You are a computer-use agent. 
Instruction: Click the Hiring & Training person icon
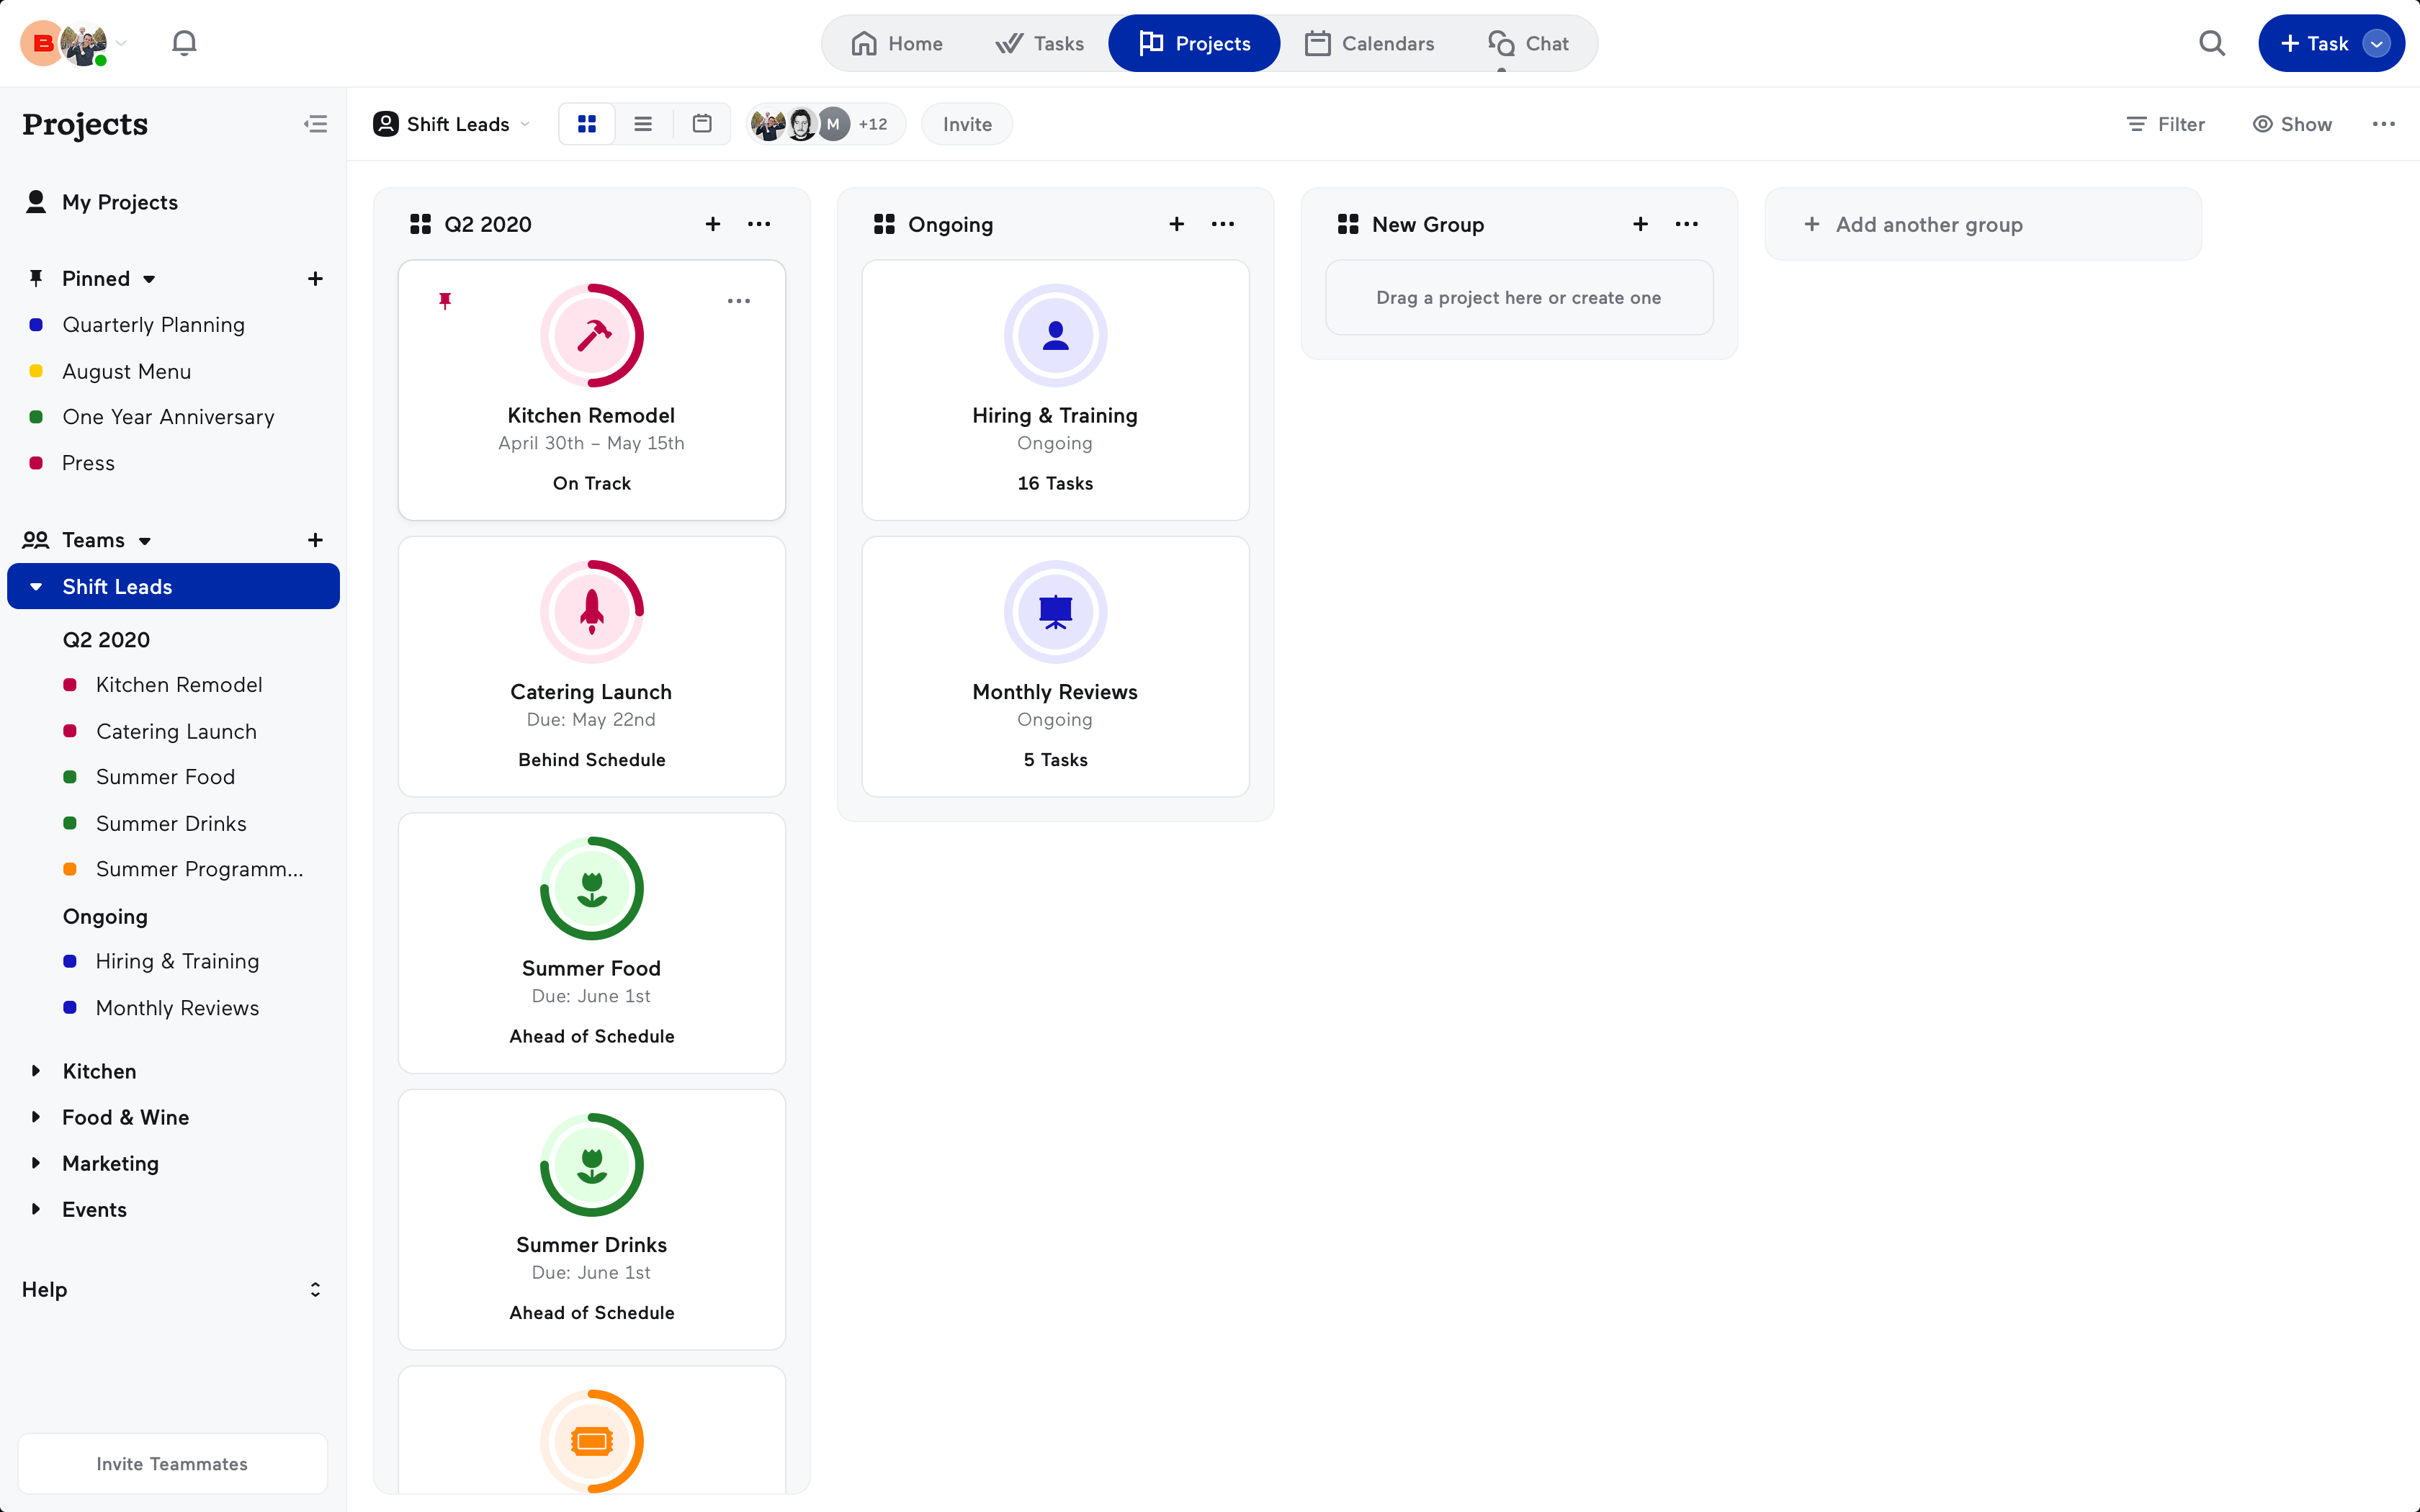tap(1056, 336)
